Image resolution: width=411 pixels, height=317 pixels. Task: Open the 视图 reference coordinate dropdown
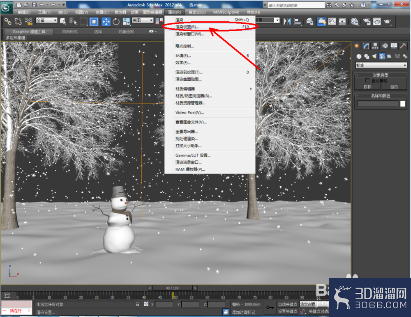[x=143, y=20]
